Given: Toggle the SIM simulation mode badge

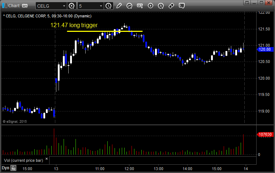Looking at the screenshot, I should (x=25, y=6).
